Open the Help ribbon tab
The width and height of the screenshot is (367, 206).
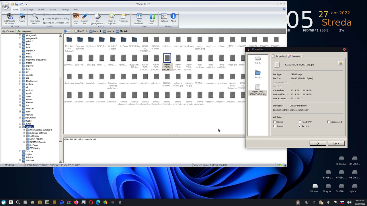tap(76, 9)
